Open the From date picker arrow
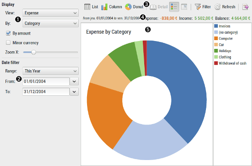 coord(74,82)
